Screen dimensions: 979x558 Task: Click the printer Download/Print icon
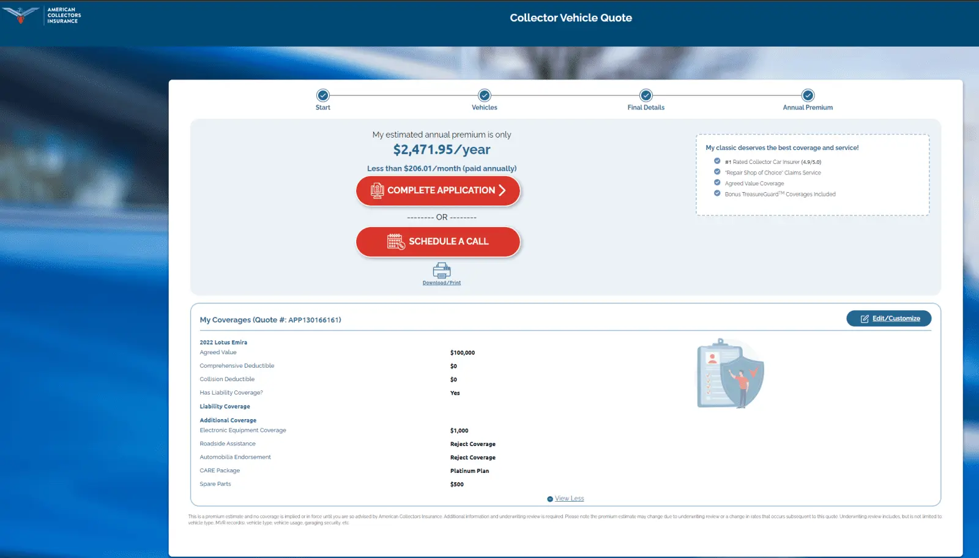pos(441,270)
